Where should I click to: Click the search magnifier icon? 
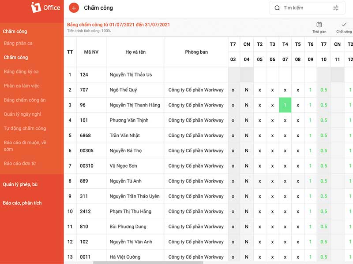[x=277, y=8]
